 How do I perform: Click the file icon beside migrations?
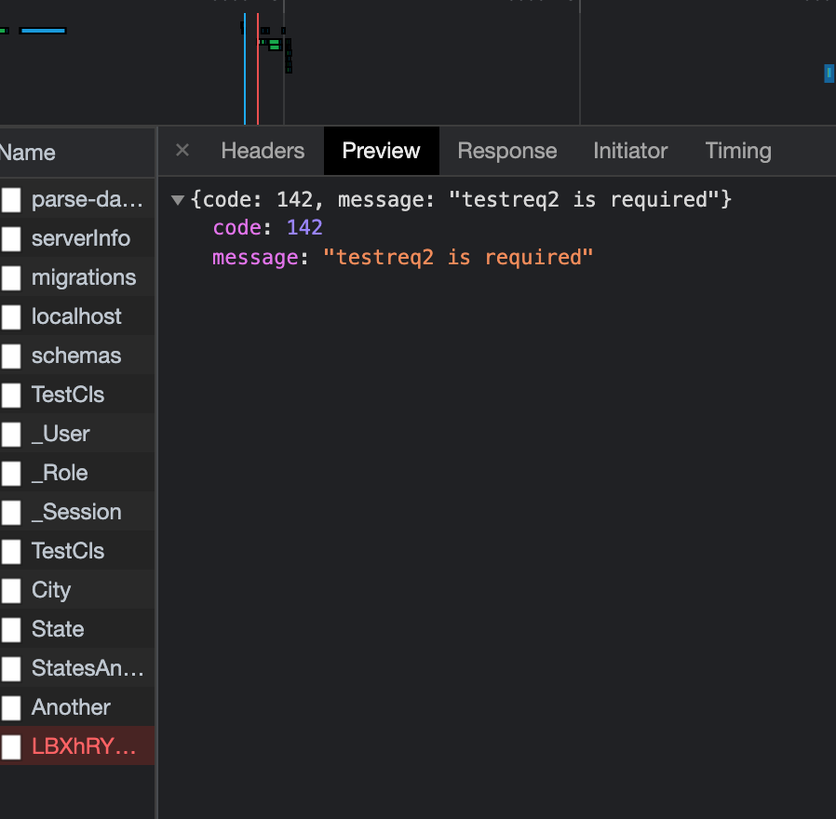(11, 278)
